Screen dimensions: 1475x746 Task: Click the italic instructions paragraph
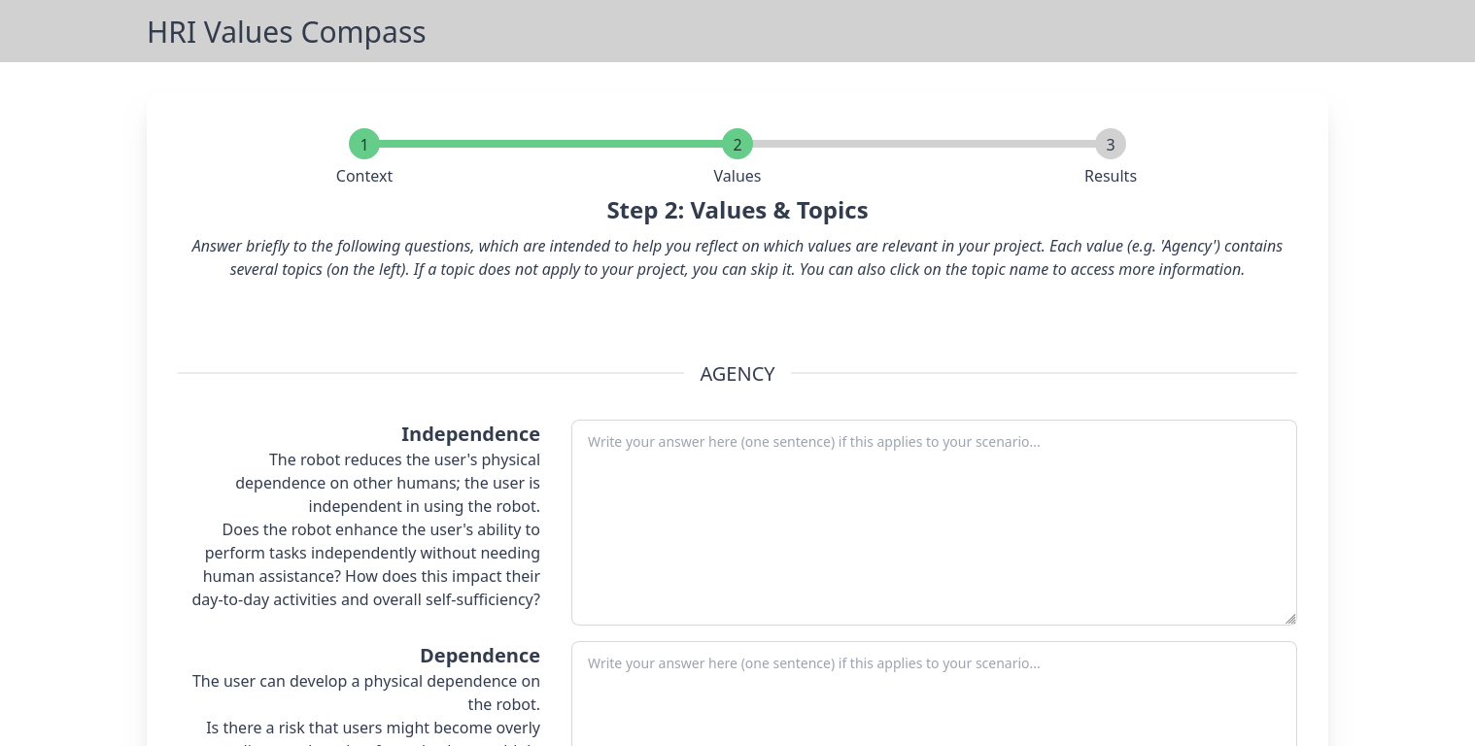click(x=737, y=257)
